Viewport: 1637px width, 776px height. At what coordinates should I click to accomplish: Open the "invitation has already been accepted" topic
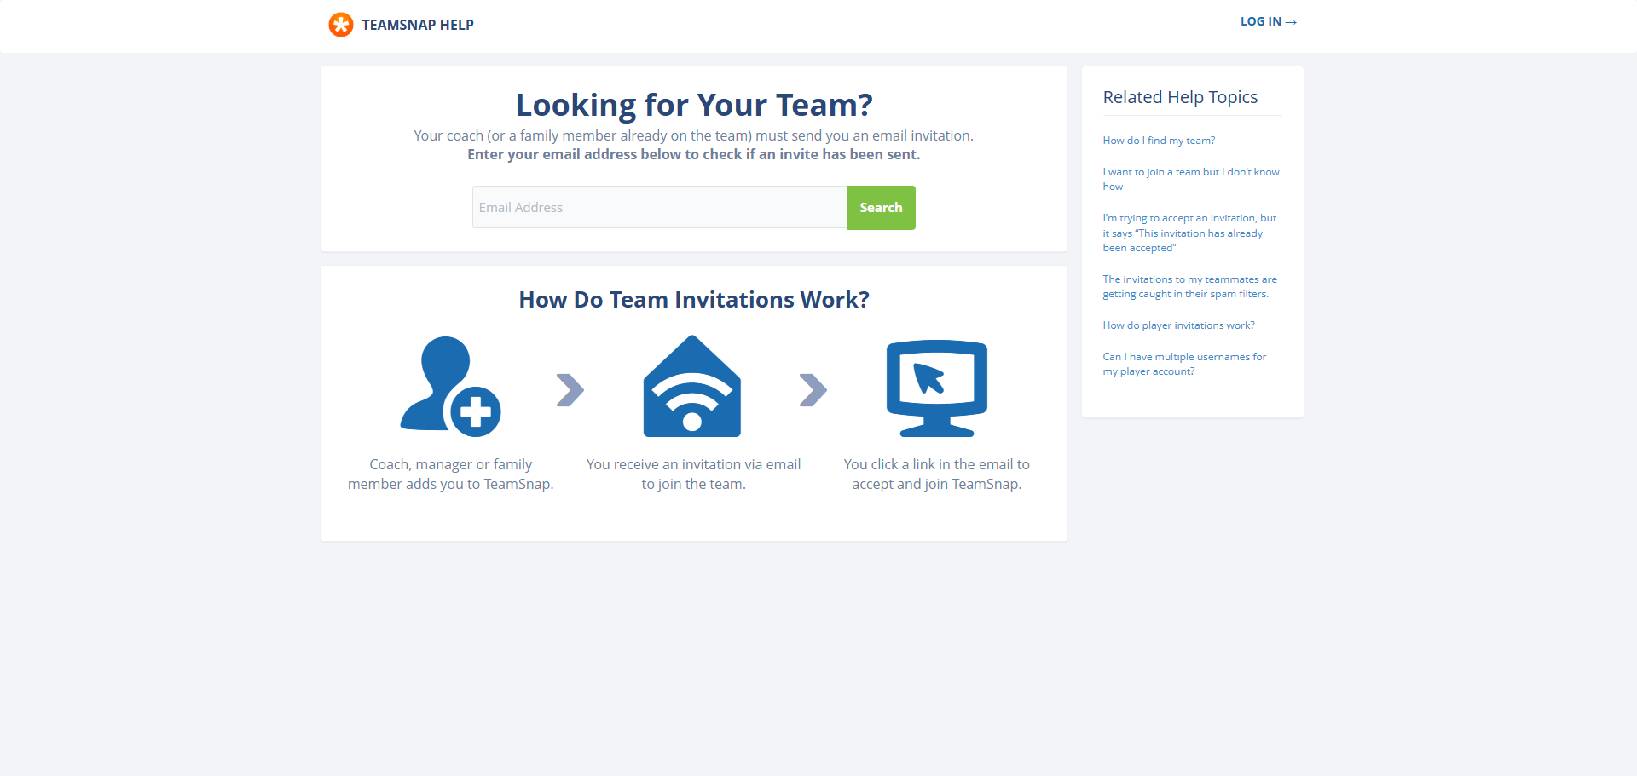click(x=1189, y=233)
